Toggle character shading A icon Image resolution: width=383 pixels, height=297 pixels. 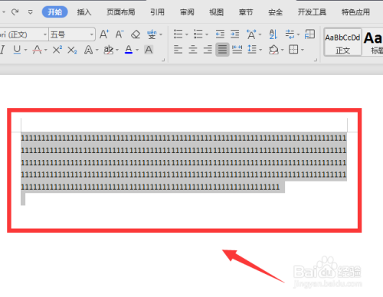point(149,50)
